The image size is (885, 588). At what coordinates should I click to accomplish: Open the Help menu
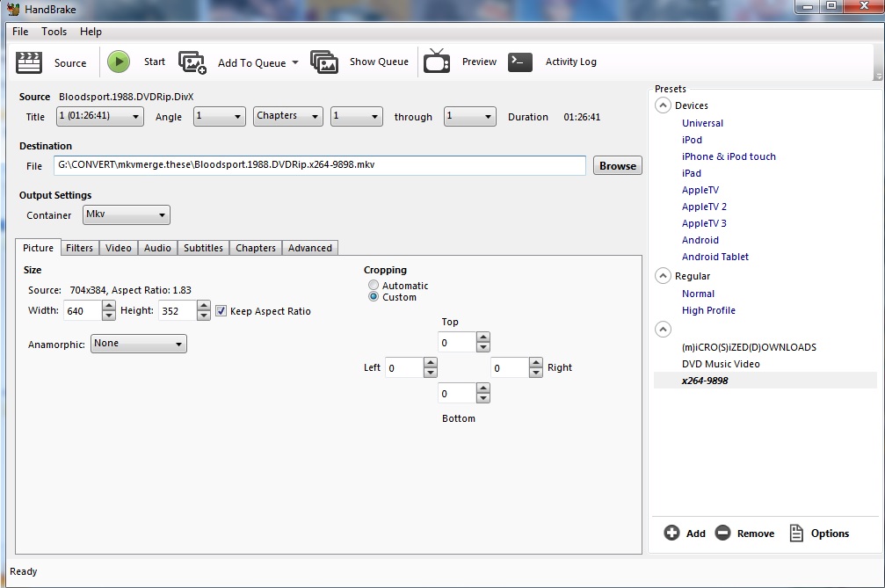pyautogui.click(x=91, y=32)
